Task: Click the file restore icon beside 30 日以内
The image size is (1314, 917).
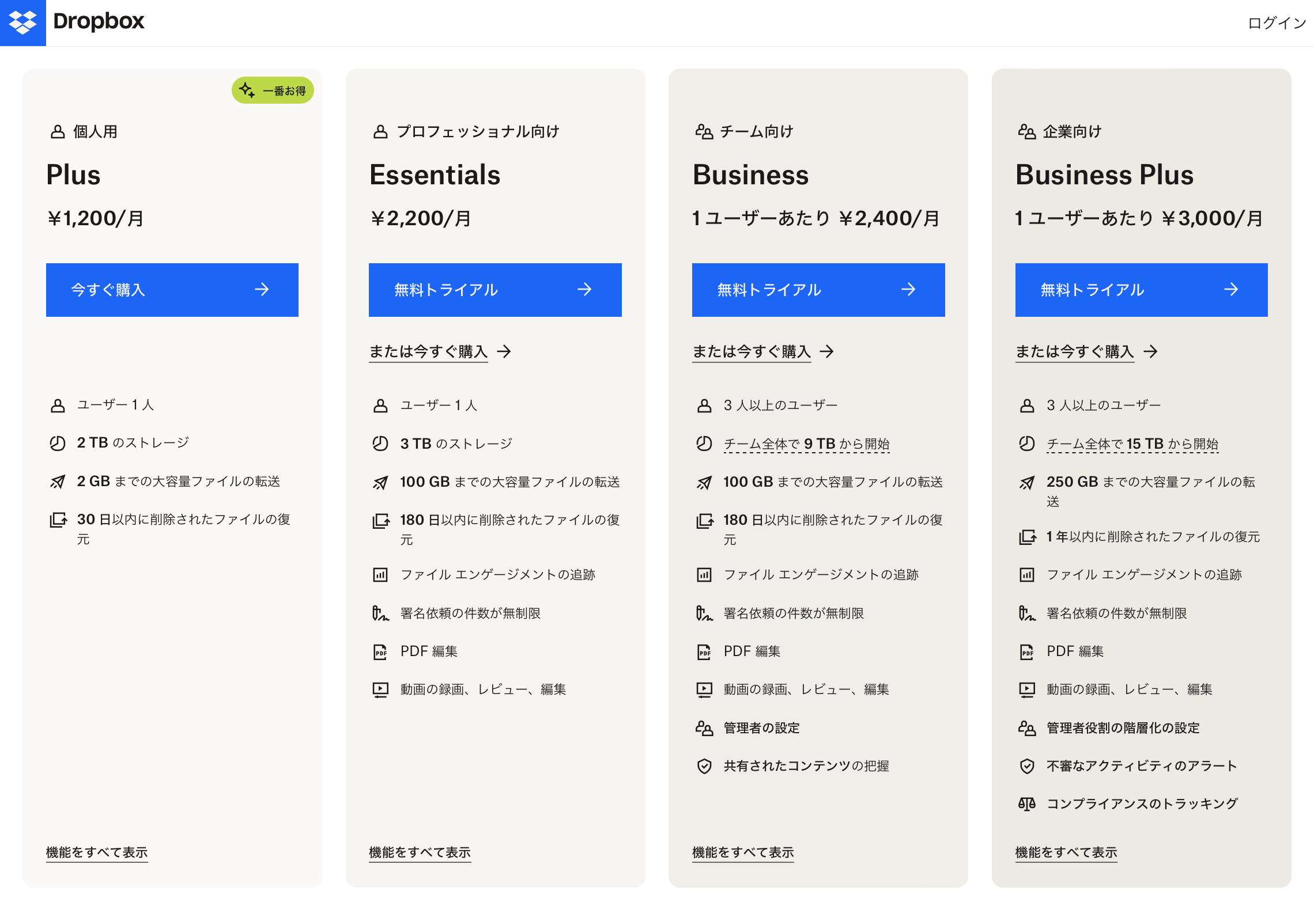Action: pyautogui.click(x=58, y=520)
